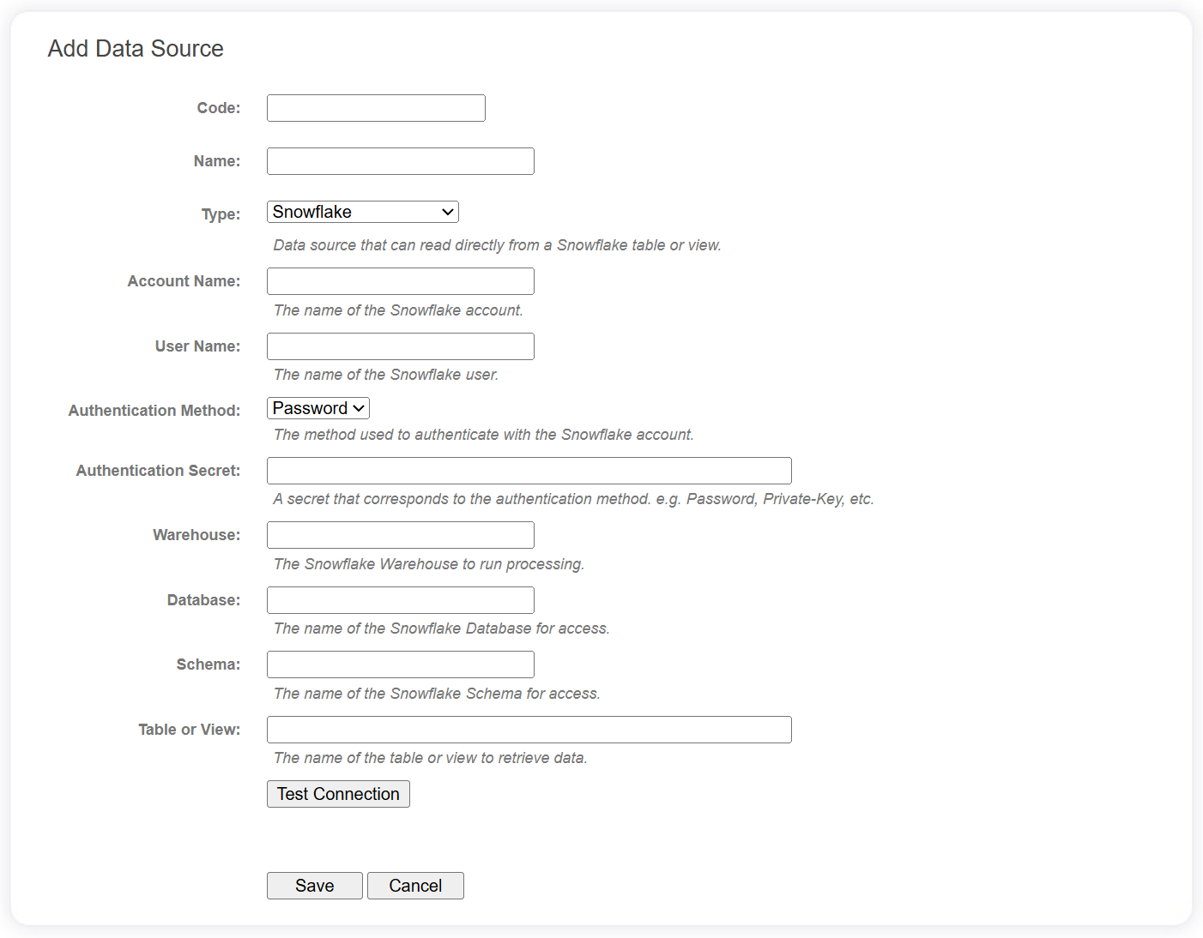
Task: Click the Table or View input box
Action: click(x=529, y=729)
